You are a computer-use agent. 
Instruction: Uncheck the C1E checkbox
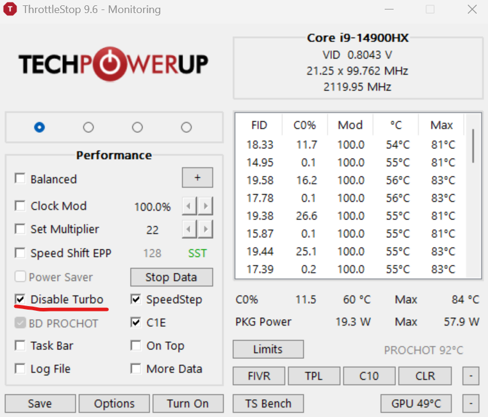(136, 323)
